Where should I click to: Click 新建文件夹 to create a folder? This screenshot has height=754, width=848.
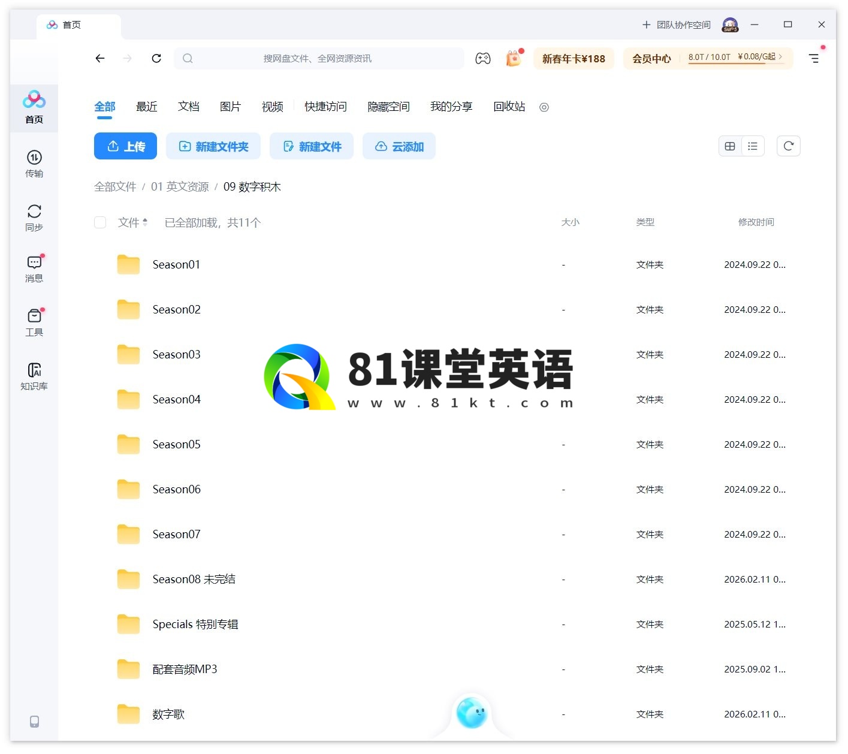(213, 146)
